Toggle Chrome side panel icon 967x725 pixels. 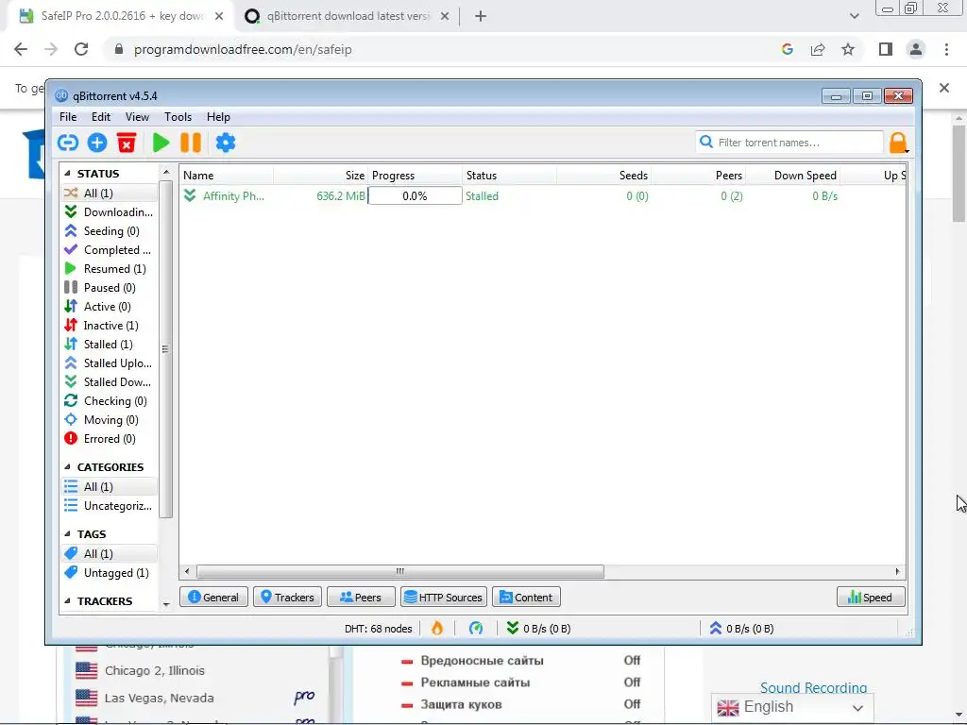click(x=886, y=49)
